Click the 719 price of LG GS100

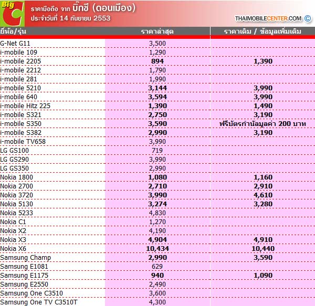[x=157, y=151]
